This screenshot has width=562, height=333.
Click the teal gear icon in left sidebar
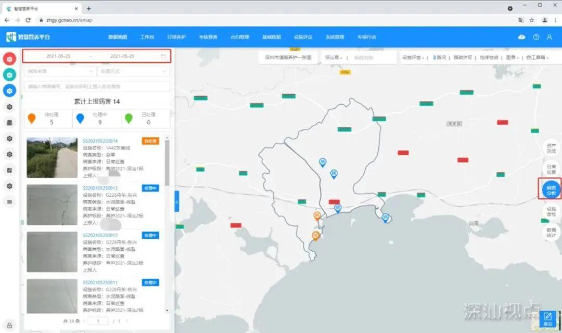pos(9,74)
